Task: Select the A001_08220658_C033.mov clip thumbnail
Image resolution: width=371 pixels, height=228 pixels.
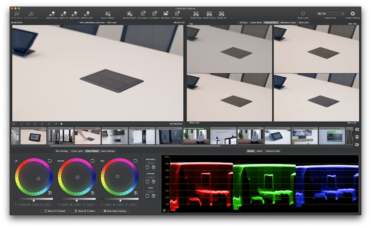Action: [115, 136]
